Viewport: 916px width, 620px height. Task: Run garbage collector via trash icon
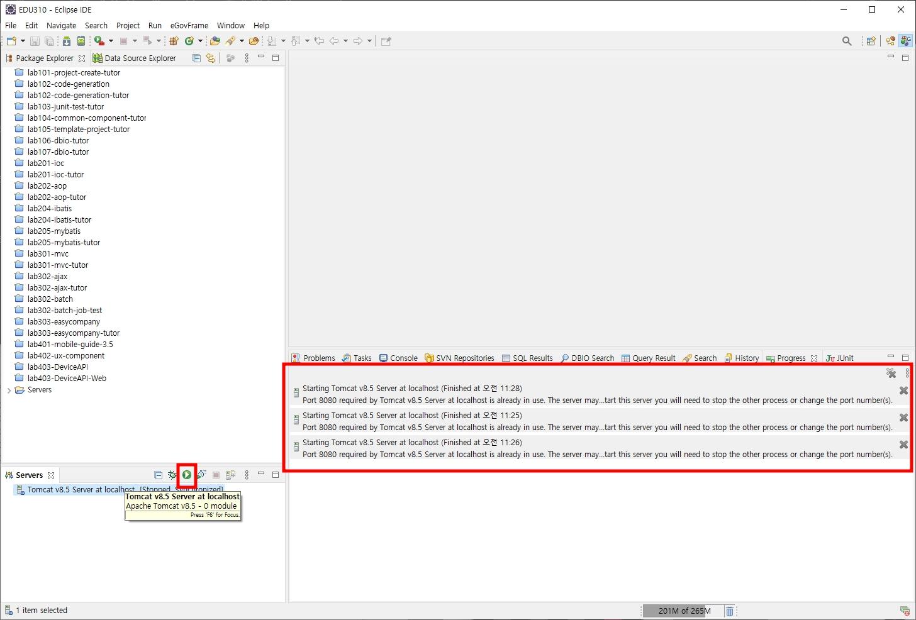tap(730, 611)
